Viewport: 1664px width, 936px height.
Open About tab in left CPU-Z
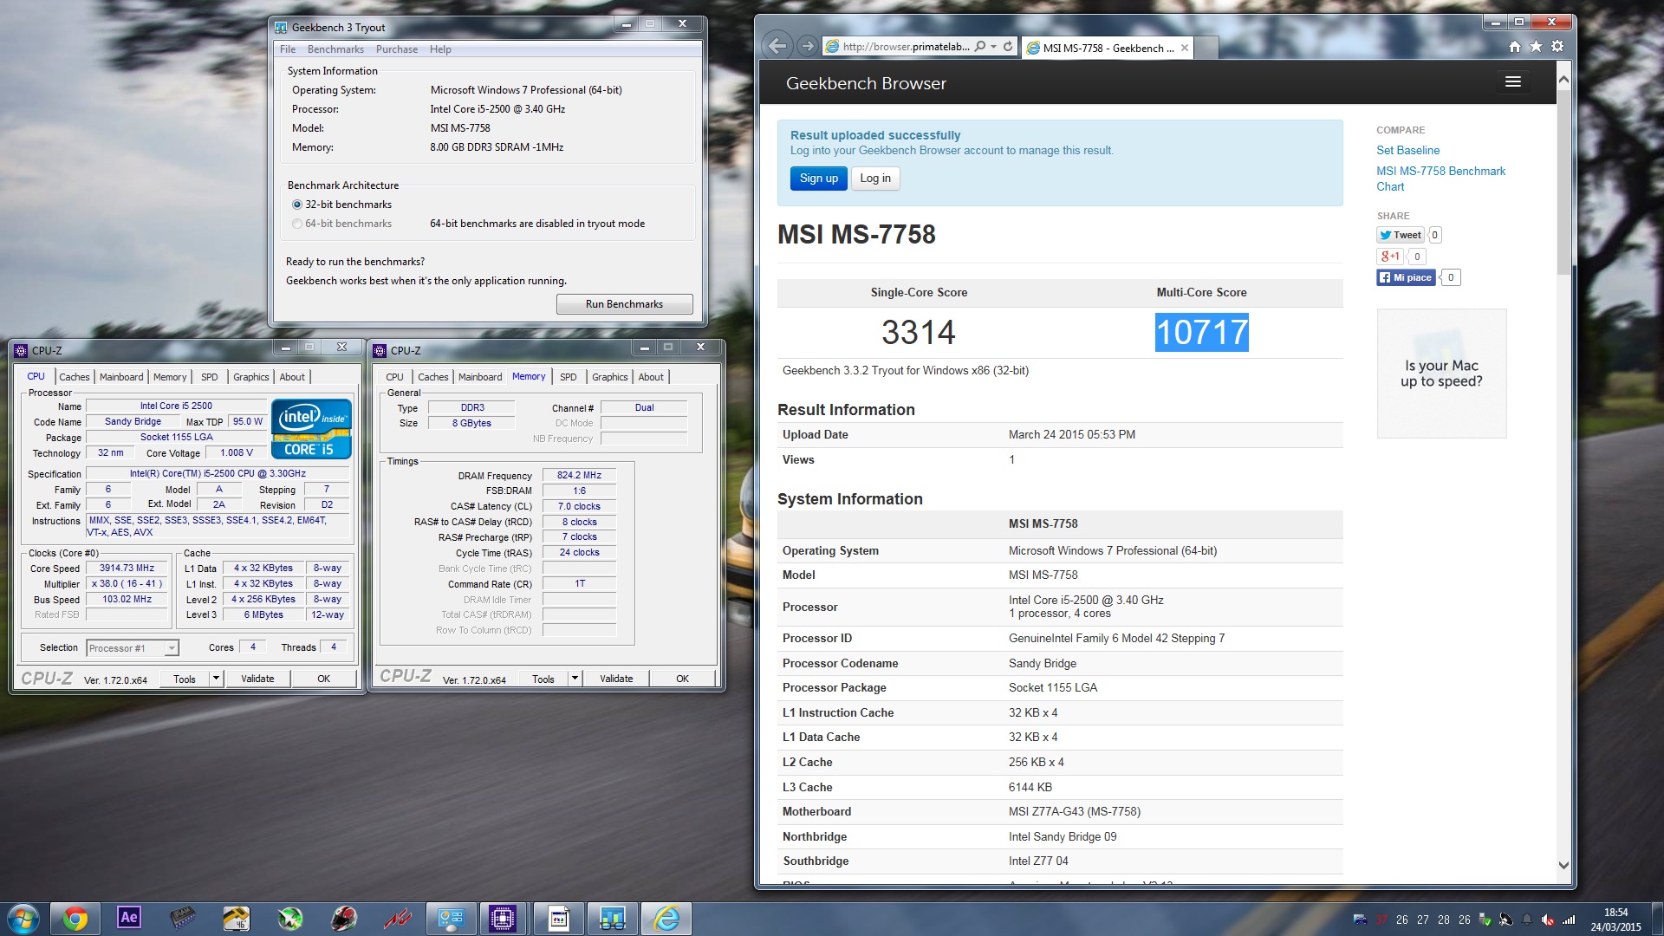pyautogui.click(x=292, y=377)
